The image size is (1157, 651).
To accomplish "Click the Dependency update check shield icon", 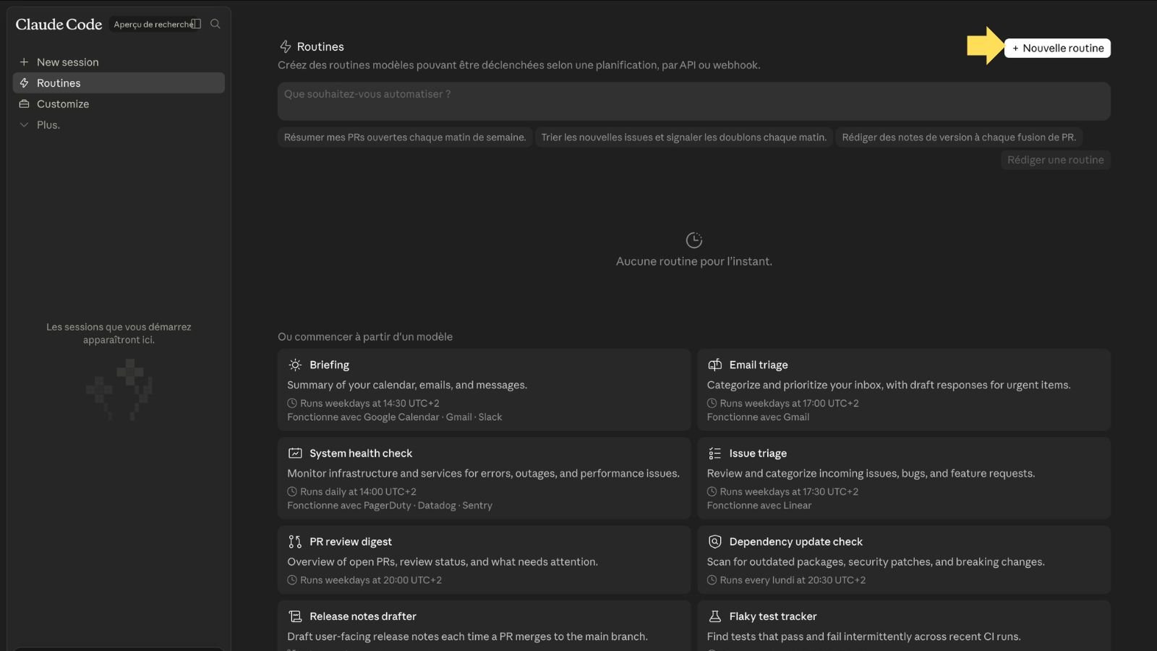I will [715, 542].
